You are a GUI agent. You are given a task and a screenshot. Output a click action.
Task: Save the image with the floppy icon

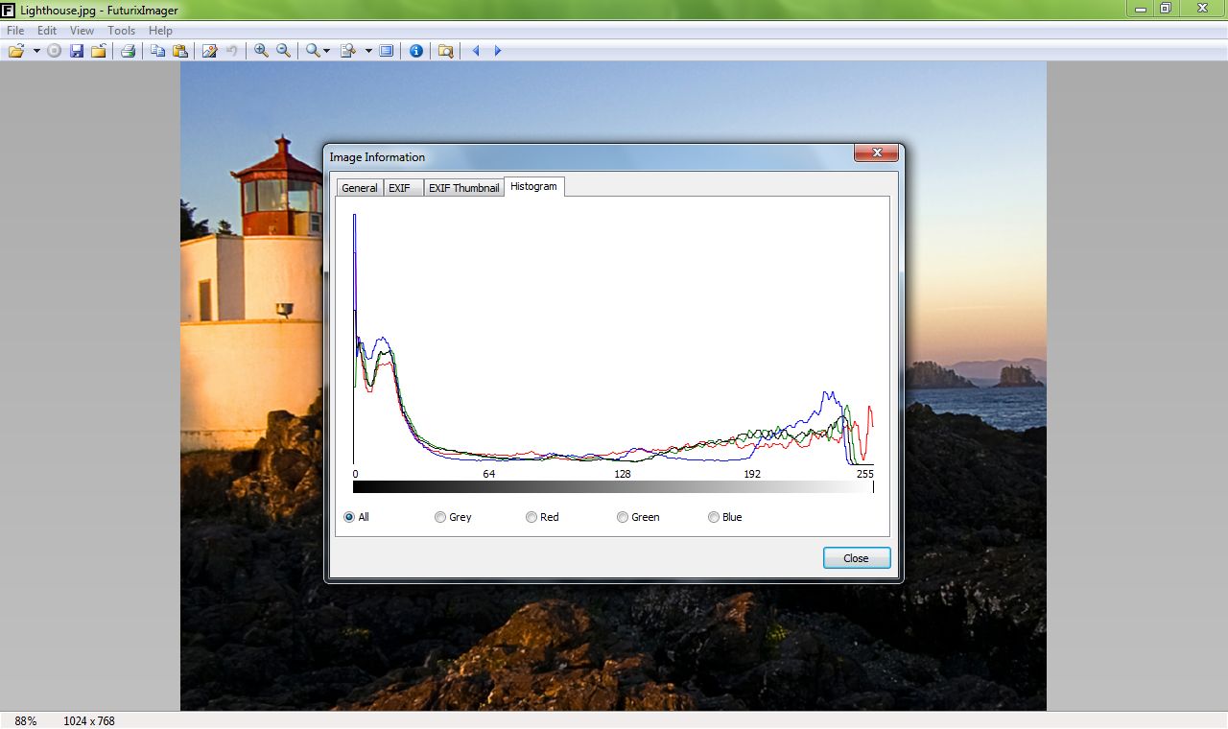click(x=77, y=51)
